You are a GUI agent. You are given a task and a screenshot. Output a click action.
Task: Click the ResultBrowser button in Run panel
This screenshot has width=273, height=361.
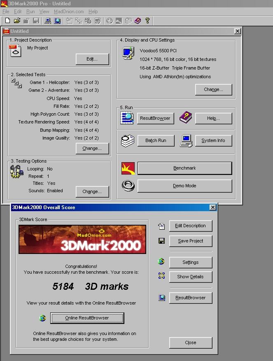tap(156, 118)
